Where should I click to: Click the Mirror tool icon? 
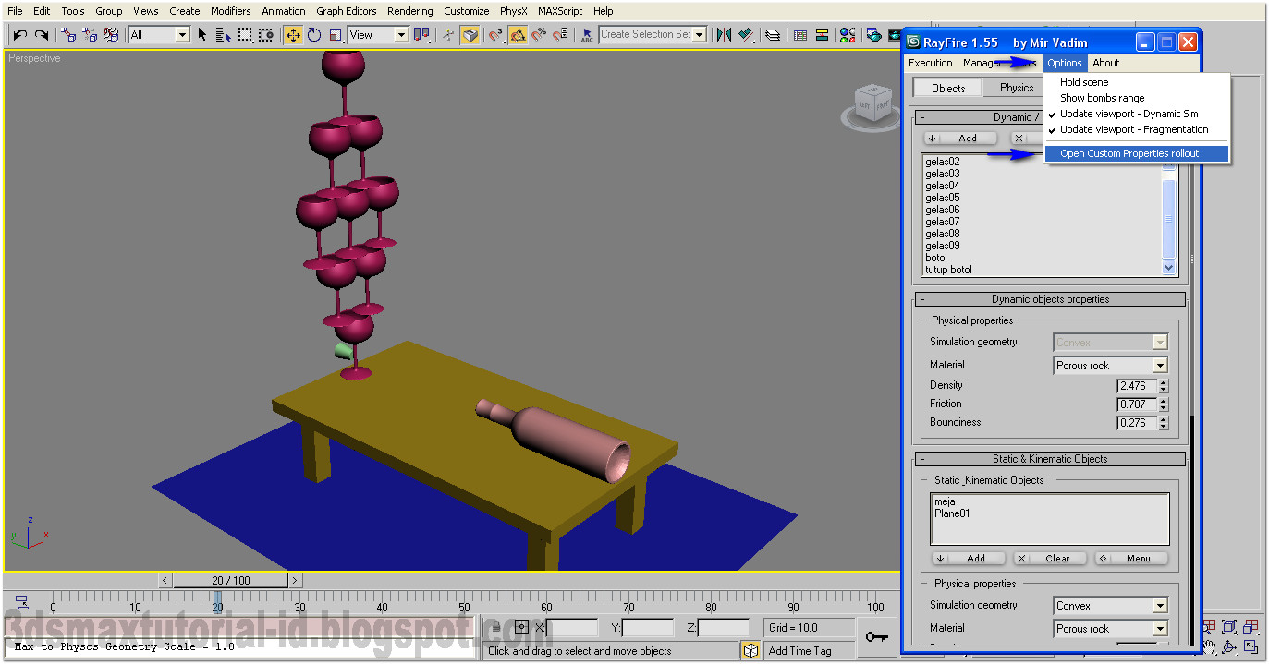coord(724,35)
